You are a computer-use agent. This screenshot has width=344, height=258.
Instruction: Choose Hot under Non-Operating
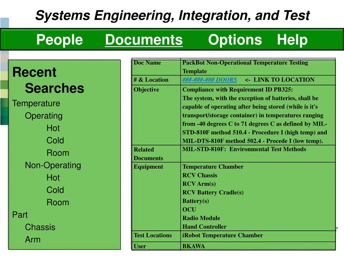53,178
